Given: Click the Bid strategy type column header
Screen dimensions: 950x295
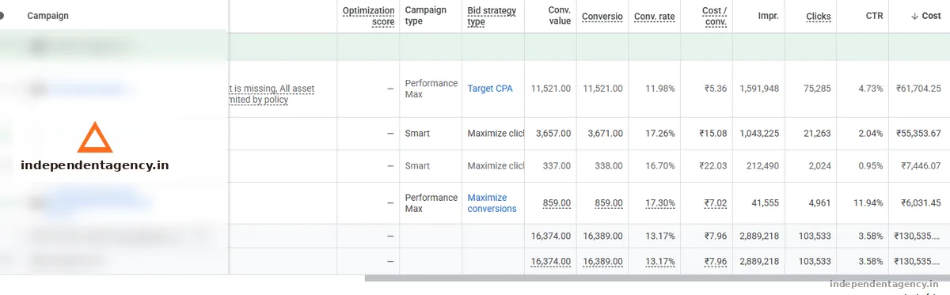Looking at the screenshot, I should [492, 16].
